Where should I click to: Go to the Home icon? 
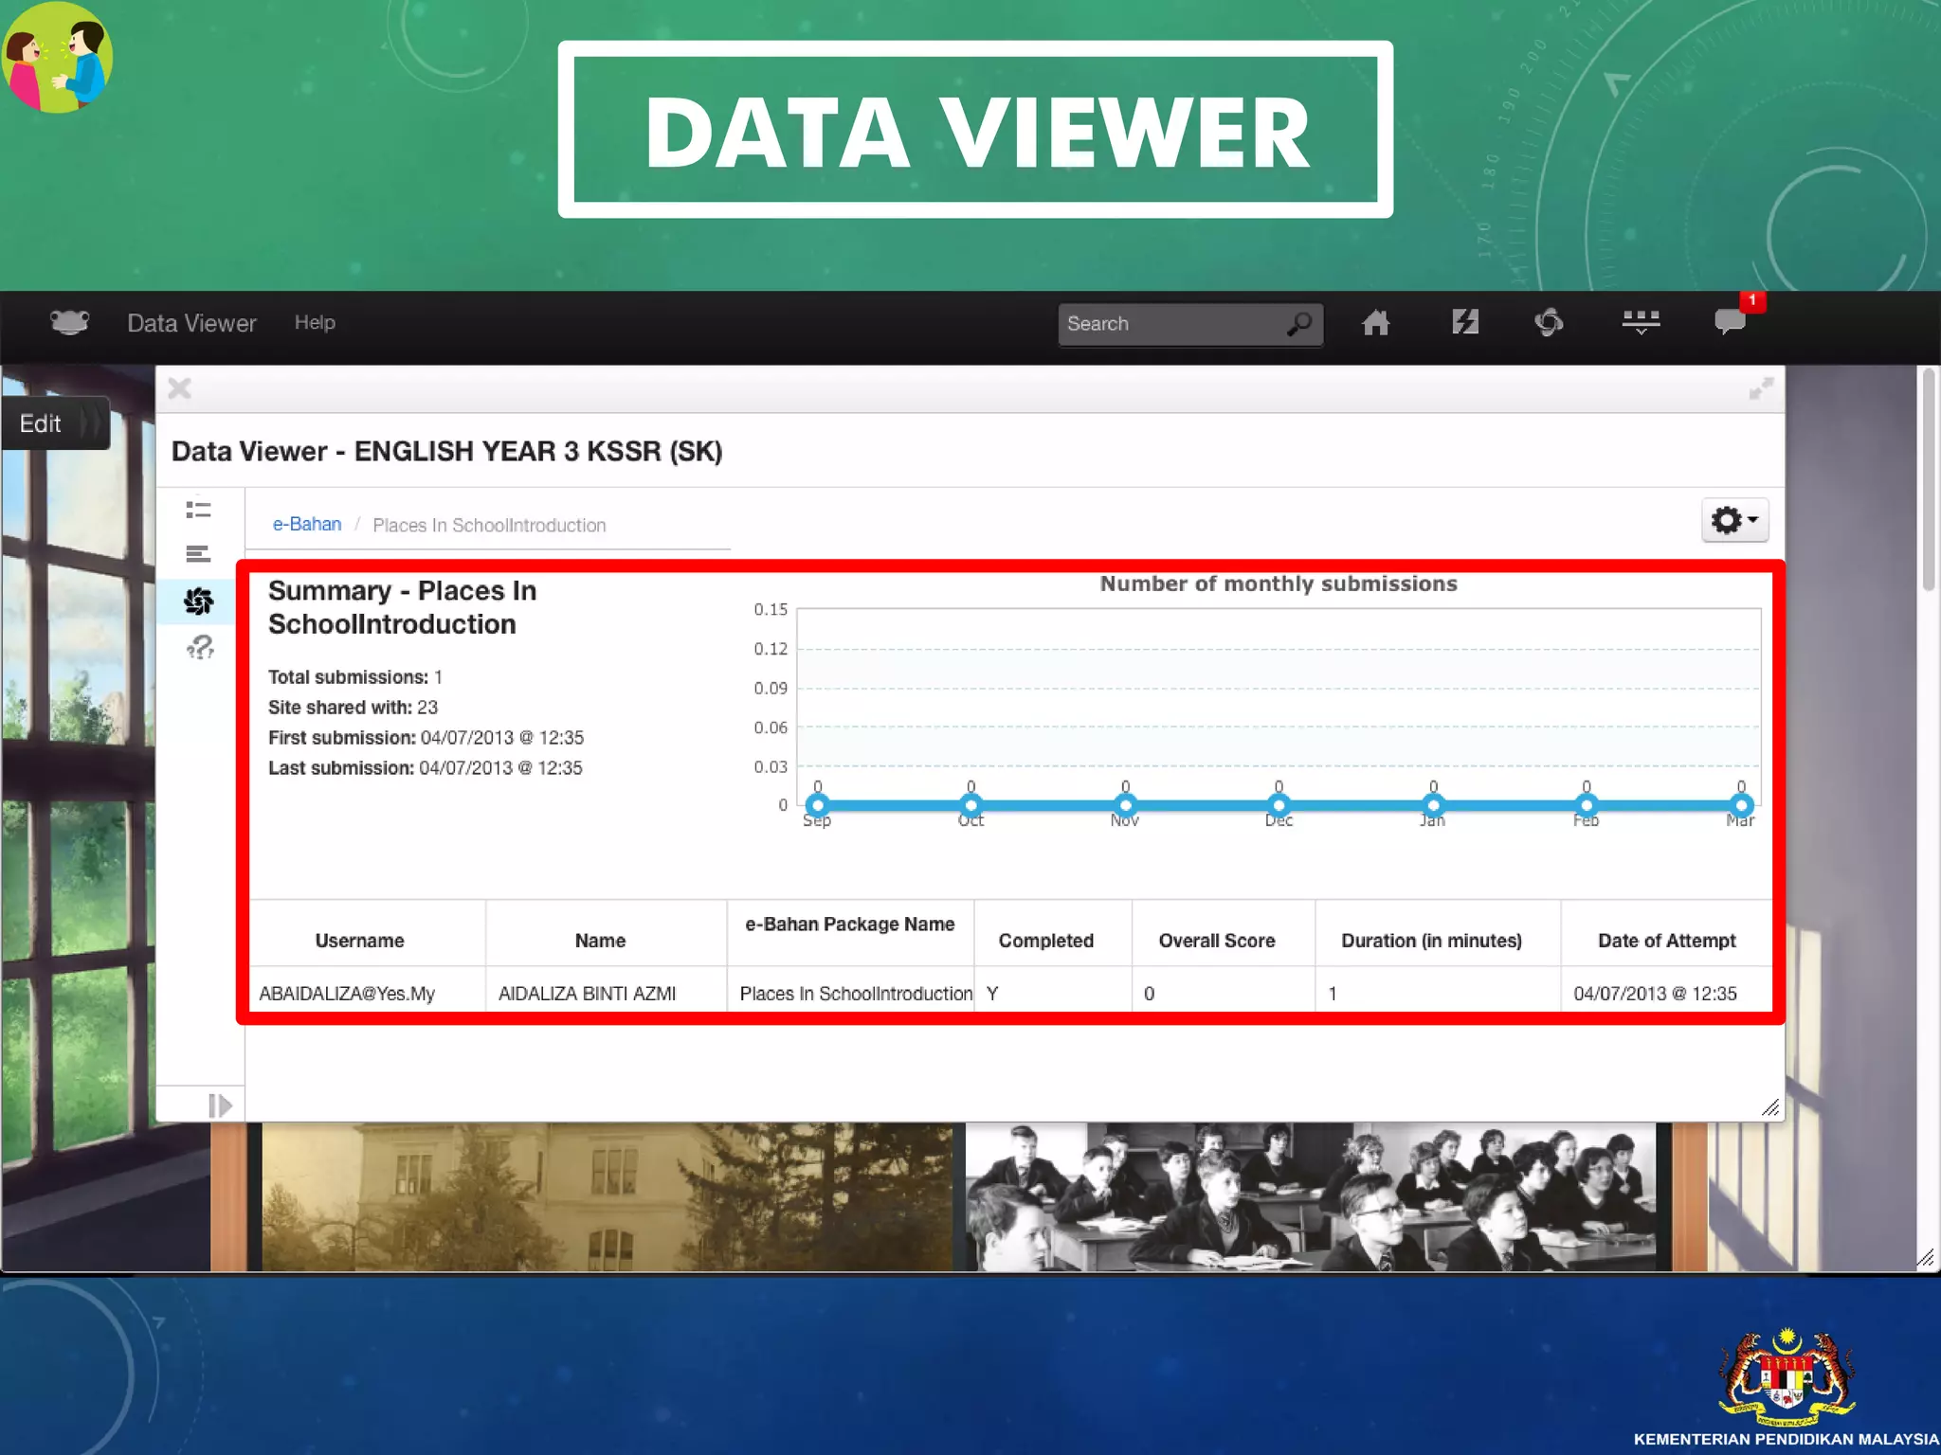1375,323
